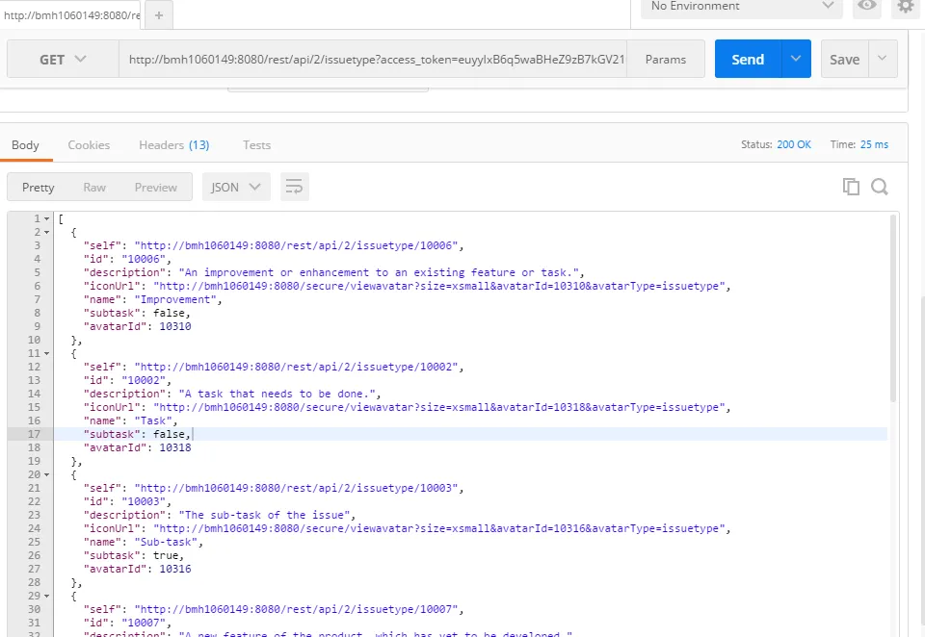Open the JSON format dropdown
This screenshot has width=925, height=637.
236,187
